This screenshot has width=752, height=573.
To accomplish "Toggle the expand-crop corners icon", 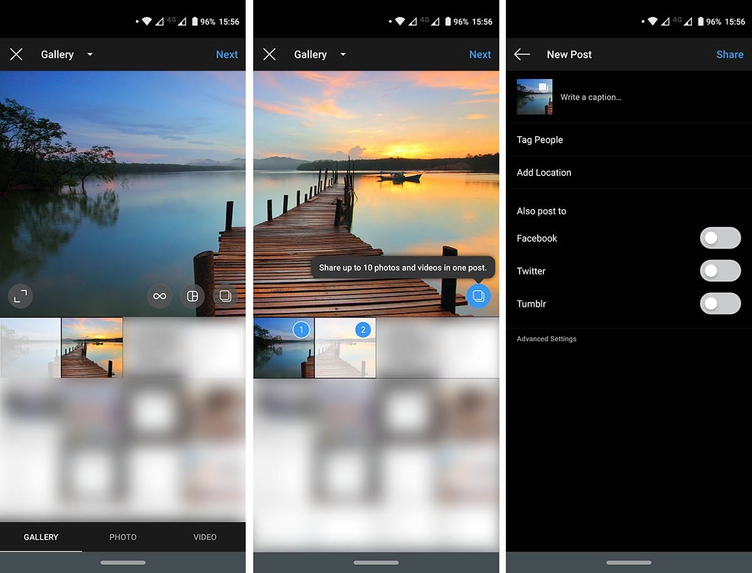I will tap(20, 296).
